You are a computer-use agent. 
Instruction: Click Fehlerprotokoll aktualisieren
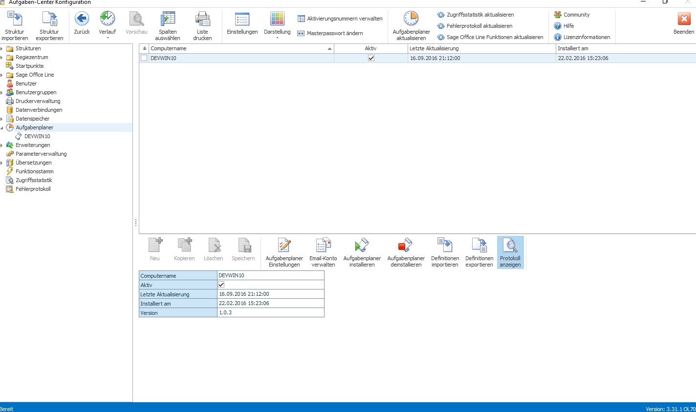pyautogui.click(x=475, y=26)
